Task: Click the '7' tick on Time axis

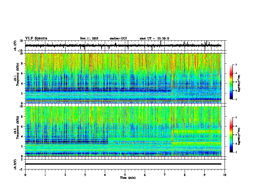Action: coord(165,175)
